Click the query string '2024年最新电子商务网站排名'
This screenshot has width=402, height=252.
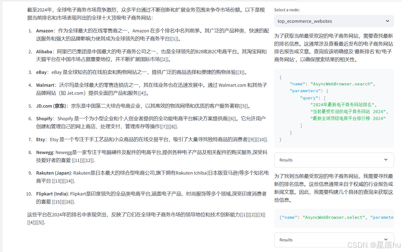pyautogui.click(x=342, y=105)
